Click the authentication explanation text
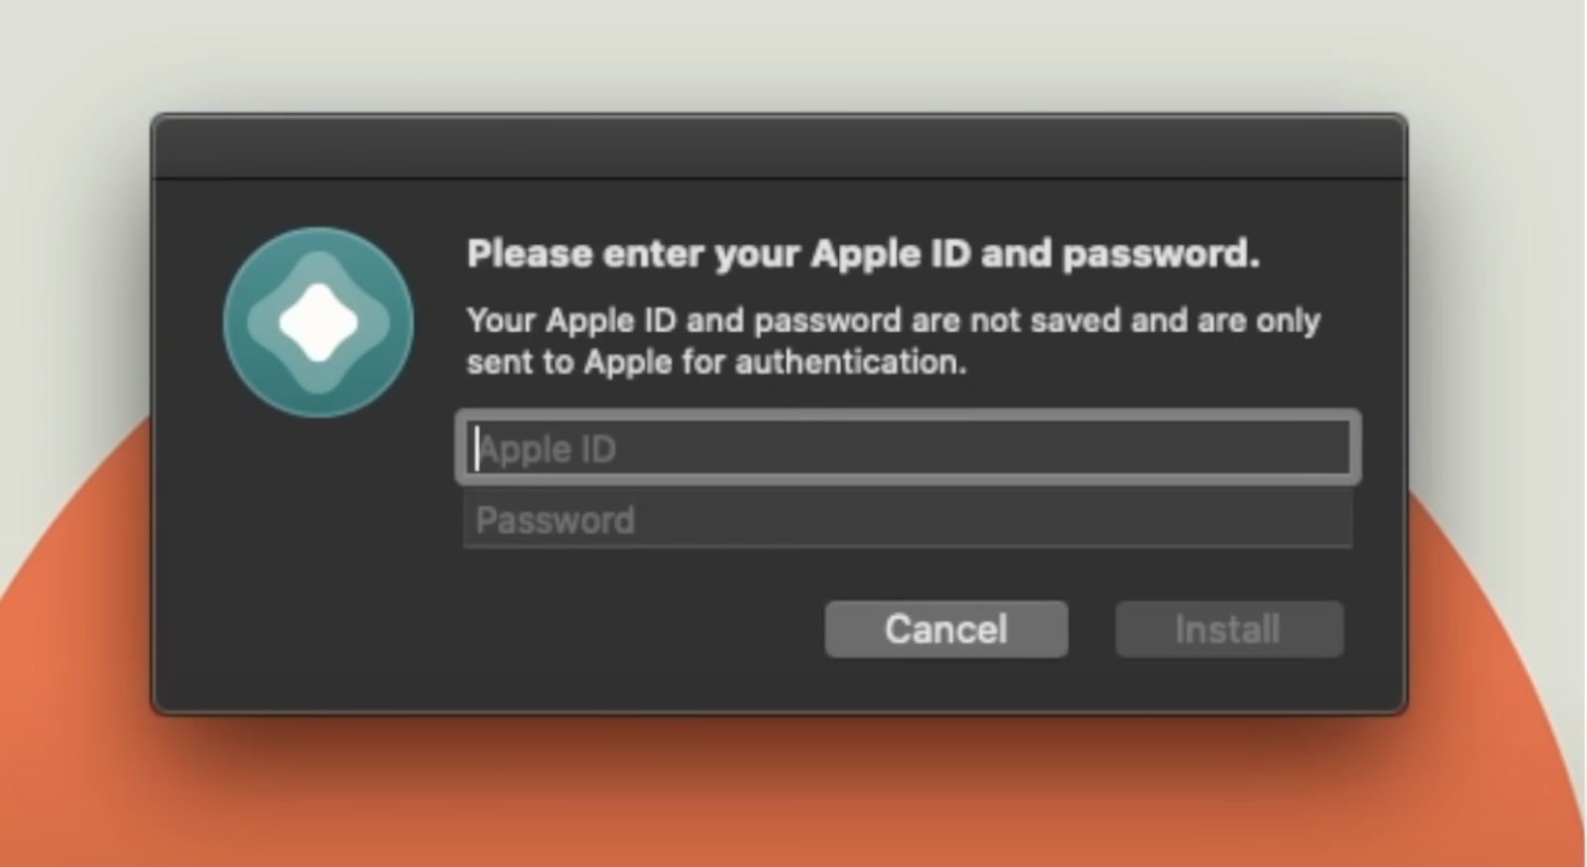 tap(893, 340)
